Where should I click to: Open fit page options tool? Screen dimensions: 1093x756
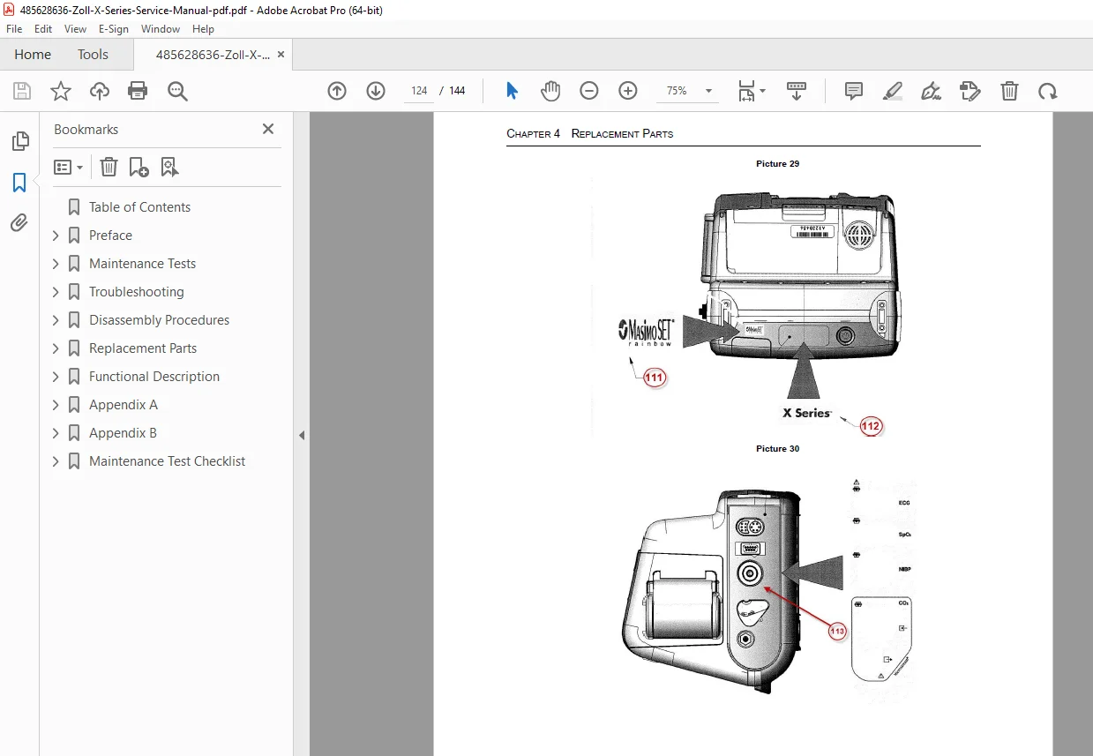point(752,91)
